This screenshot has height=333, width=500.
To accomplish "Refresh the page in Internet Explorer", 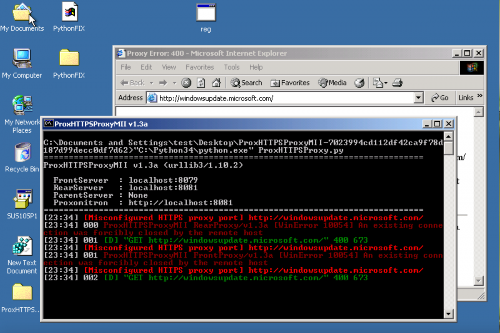I will 201,83.
